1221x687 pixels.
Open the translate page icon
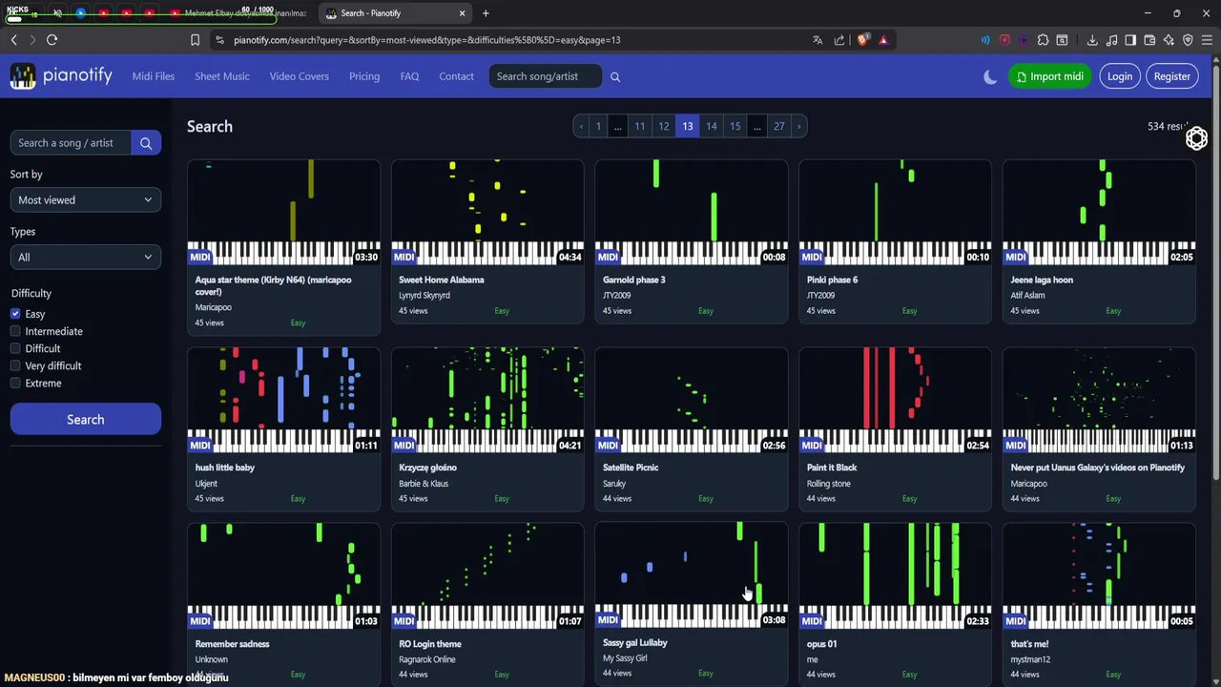pos(817,40)
